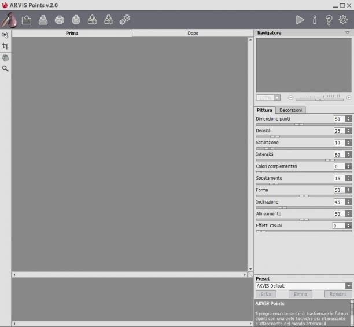Click the canvas vertical scrollbar up arrow
The width and height of the screenshot is (354, 327).
250,39
